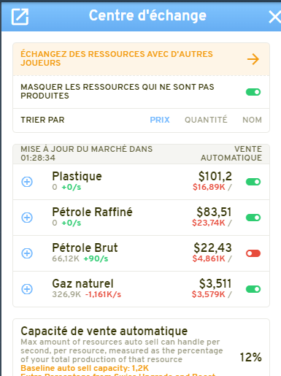Toggle hiding of non-produced resources
This screenshot has width=281, height=376.
point(253,92)
